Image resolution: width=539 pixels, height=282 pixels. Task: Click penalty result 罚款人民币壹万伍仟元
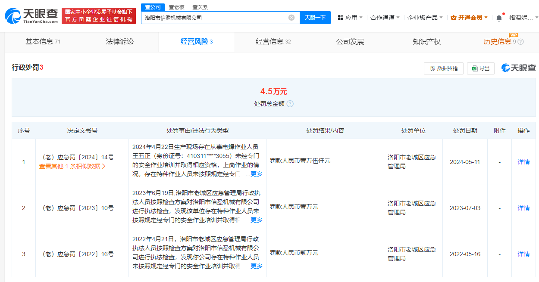tap(300, 161)
